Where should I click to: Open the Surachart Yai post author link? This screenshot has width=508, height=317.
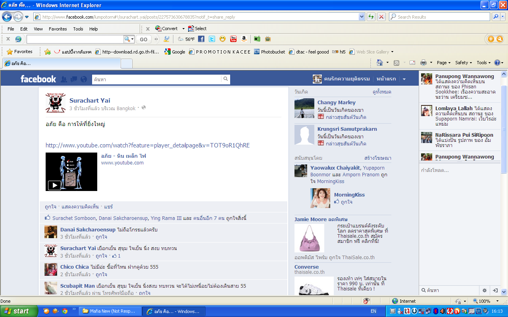[x=90, y=100]
